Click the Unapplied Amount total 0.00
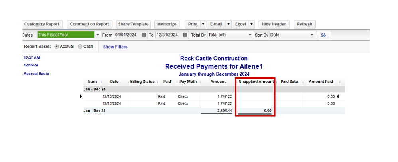Image resolution: width=398 pixels, height=162 pixels. click(267, 111)
